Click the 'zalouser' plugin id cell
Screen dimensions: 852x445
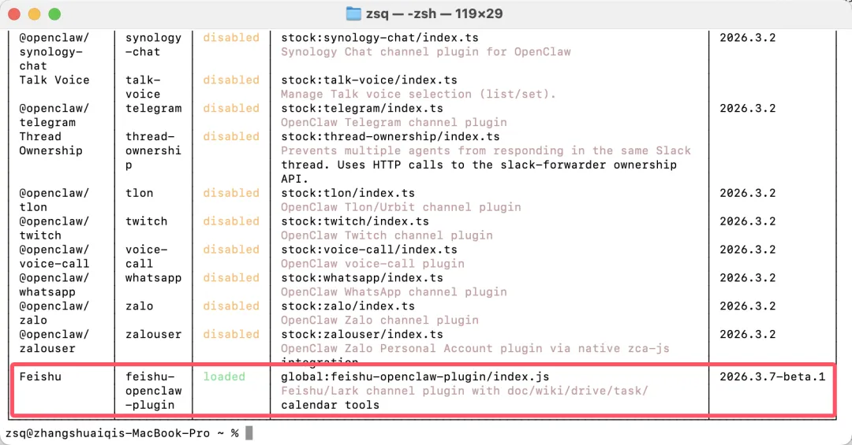[153, 334]
